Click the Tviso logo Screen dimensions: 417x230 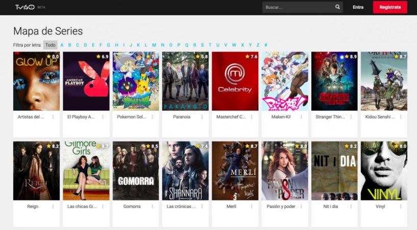coord(24,7)
